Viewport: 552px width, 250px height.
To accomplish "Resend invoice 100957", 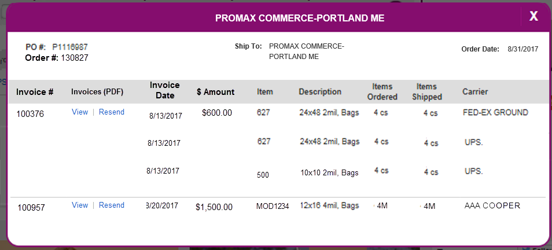I will coord(112,205).
